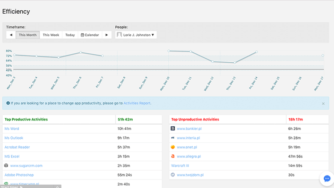
Task: Click the twojdom.pl globe icon
Action: click(173, 175)
